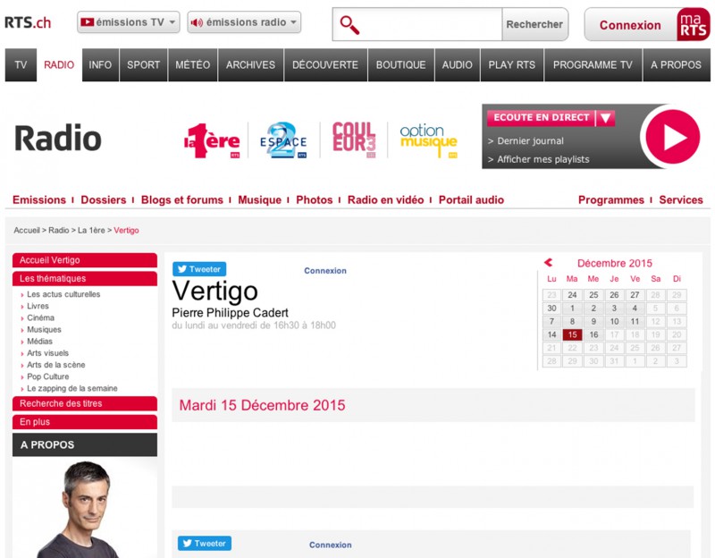Open Programmes link
Viewport: 715px width, 558px height.
[611, 199]
